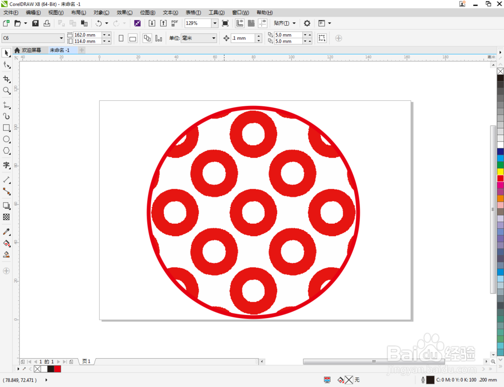Select the Ellipse tool
The height and width of the screenshot is (387, 504).
(6, 139)
